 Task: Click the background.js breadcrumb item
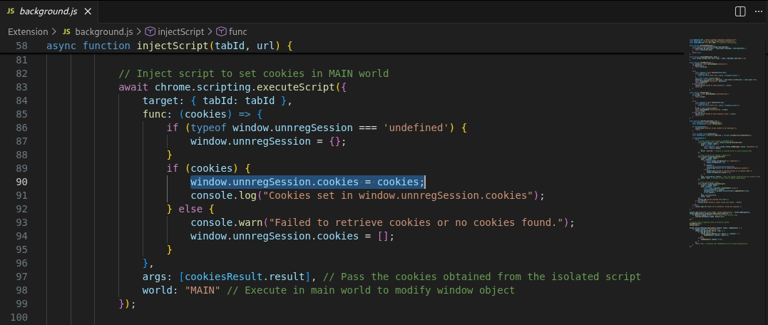104,32
